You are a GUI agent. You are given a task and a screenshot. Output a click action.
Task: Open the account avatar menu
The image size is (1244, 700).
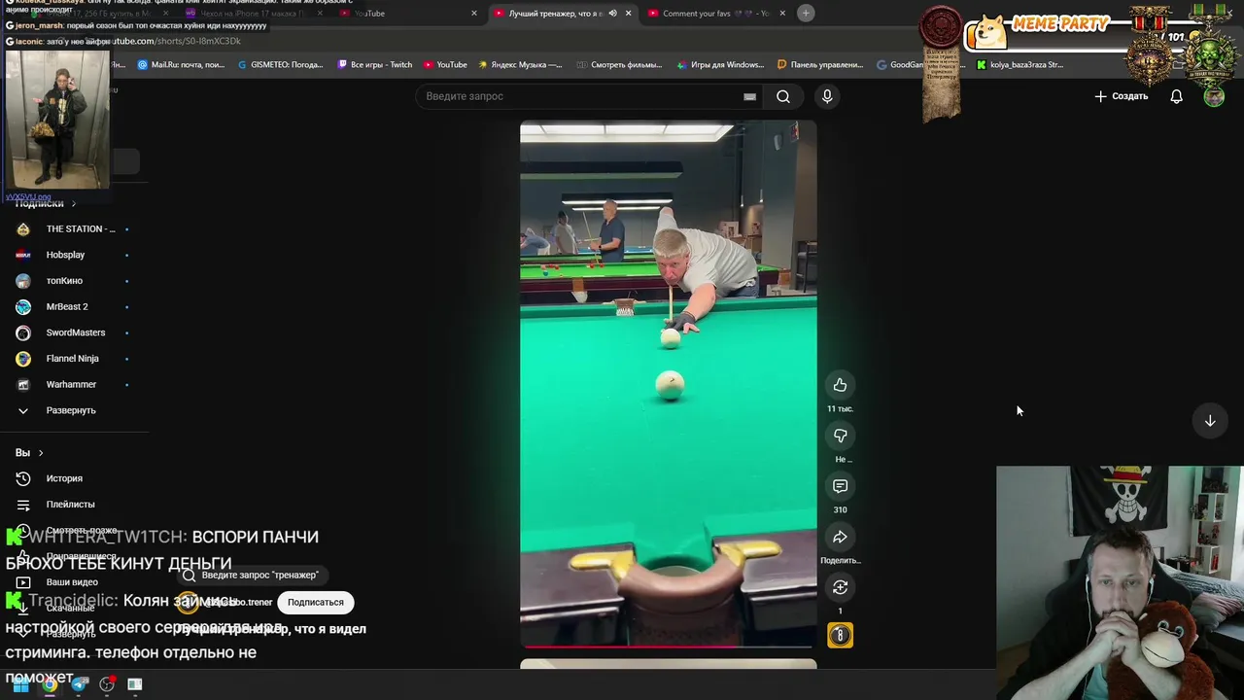click(1214, 96)
